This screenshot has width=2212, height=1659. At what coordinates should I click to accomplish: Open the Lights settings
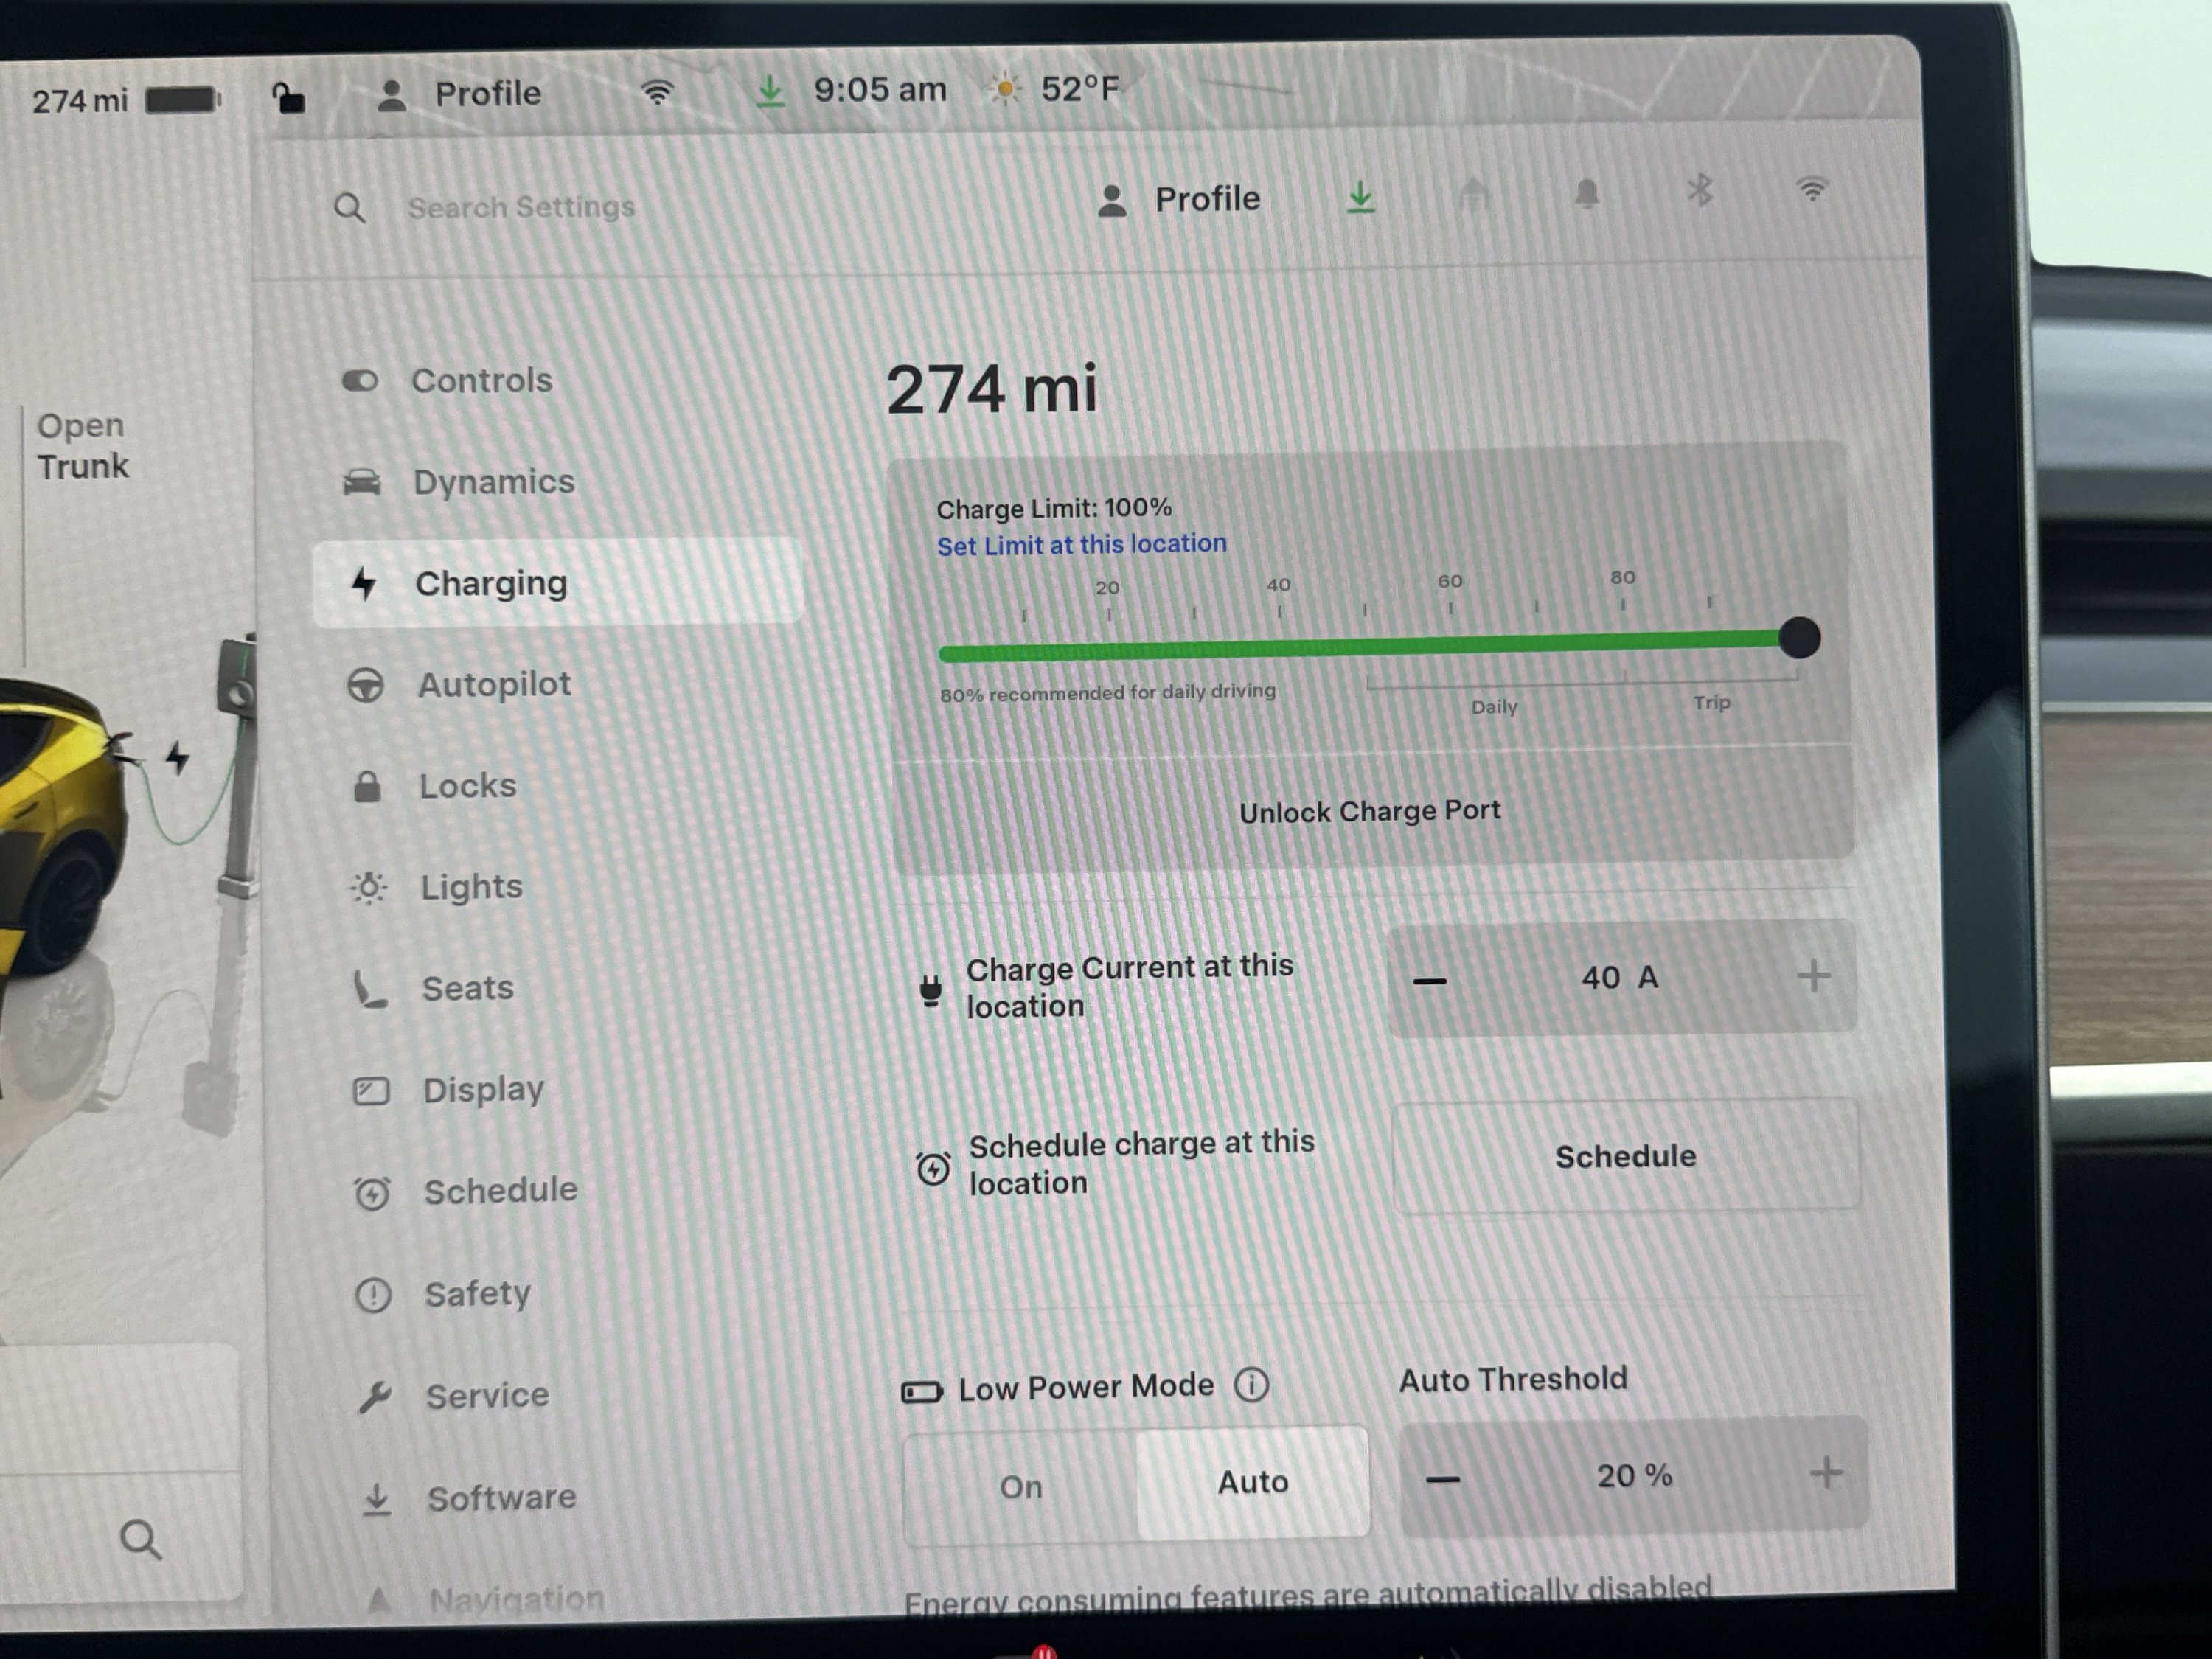pos(437,887)
